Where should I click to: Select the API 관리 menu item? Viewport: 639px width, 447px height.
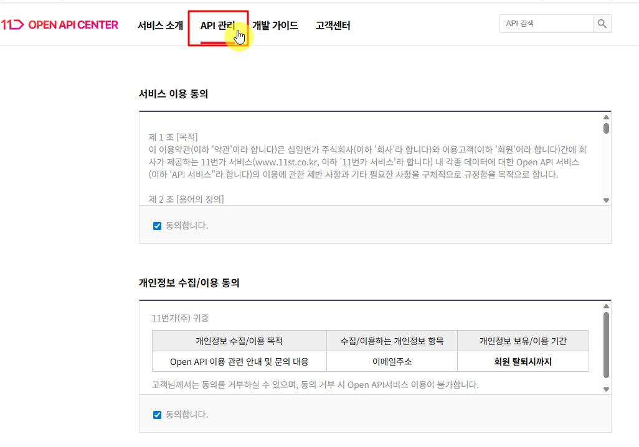pyautogui.click(x=217, y=25)
